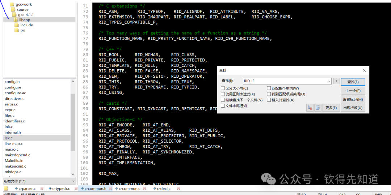Click line number 77 in the gutter
Image resolution: width=391 pixels, height=195 pixels.
point(85,39)
